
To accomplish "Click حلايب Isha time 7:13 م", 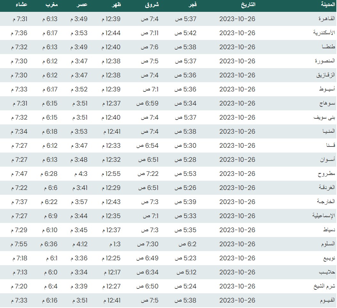I will (x=20, y=272).
